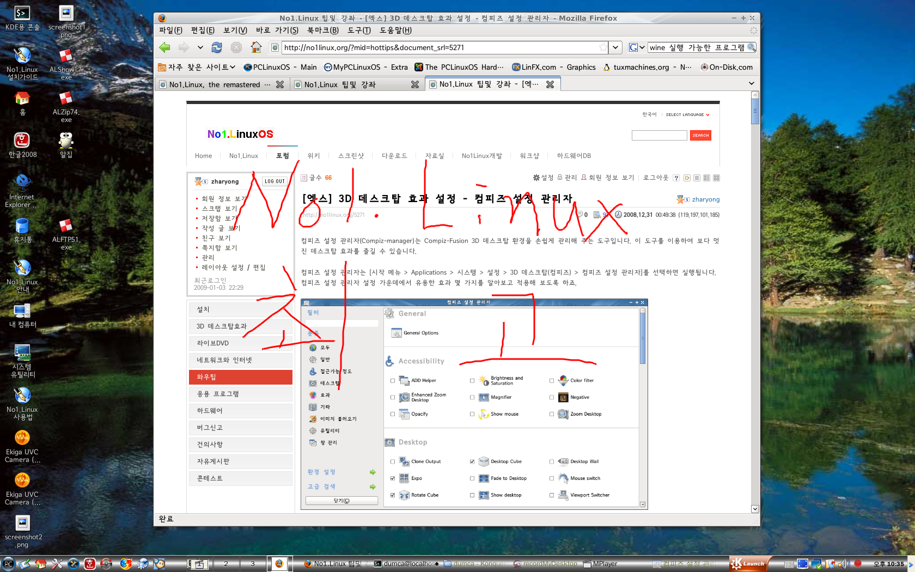Open 다운로드 in site navigation
Image resolution: width=915 pixels, height=572 pixels.
tap(394, 156)
